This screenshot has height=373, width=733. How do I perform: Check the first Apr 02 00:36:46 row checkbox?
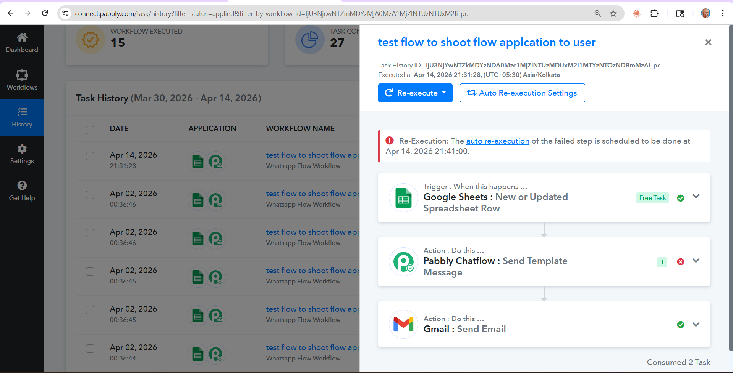point(90,195)
